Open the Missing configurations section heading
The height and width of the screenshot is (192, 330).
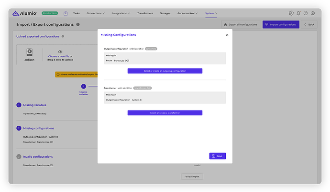click(x=39, y=128)
